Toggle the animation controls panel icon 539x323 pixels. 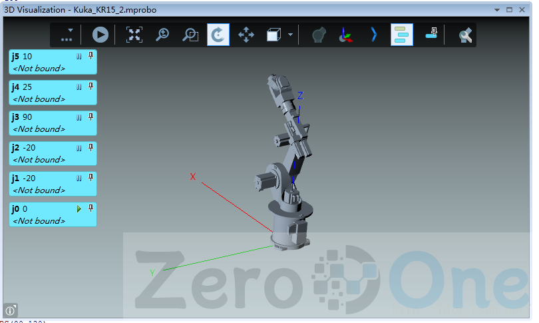coord(402,35)
